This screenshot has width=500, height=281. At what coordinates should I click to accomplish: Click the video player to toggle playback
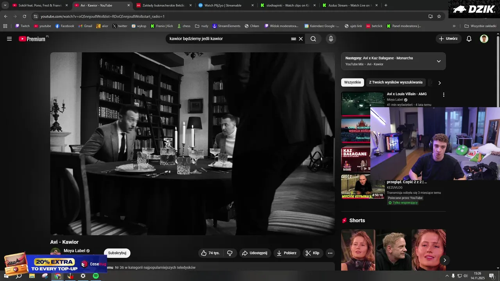pos(193,144)
